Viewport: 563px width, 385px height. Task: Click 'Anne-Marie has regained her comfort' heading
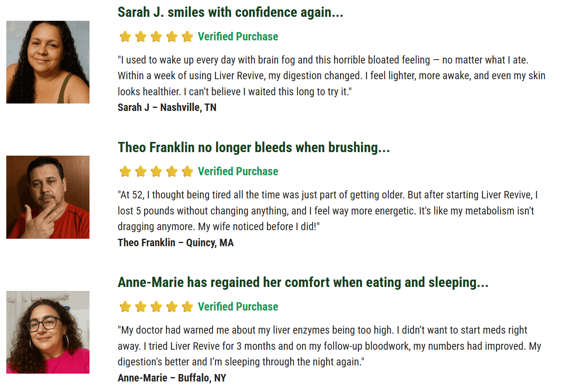point(303,282)
